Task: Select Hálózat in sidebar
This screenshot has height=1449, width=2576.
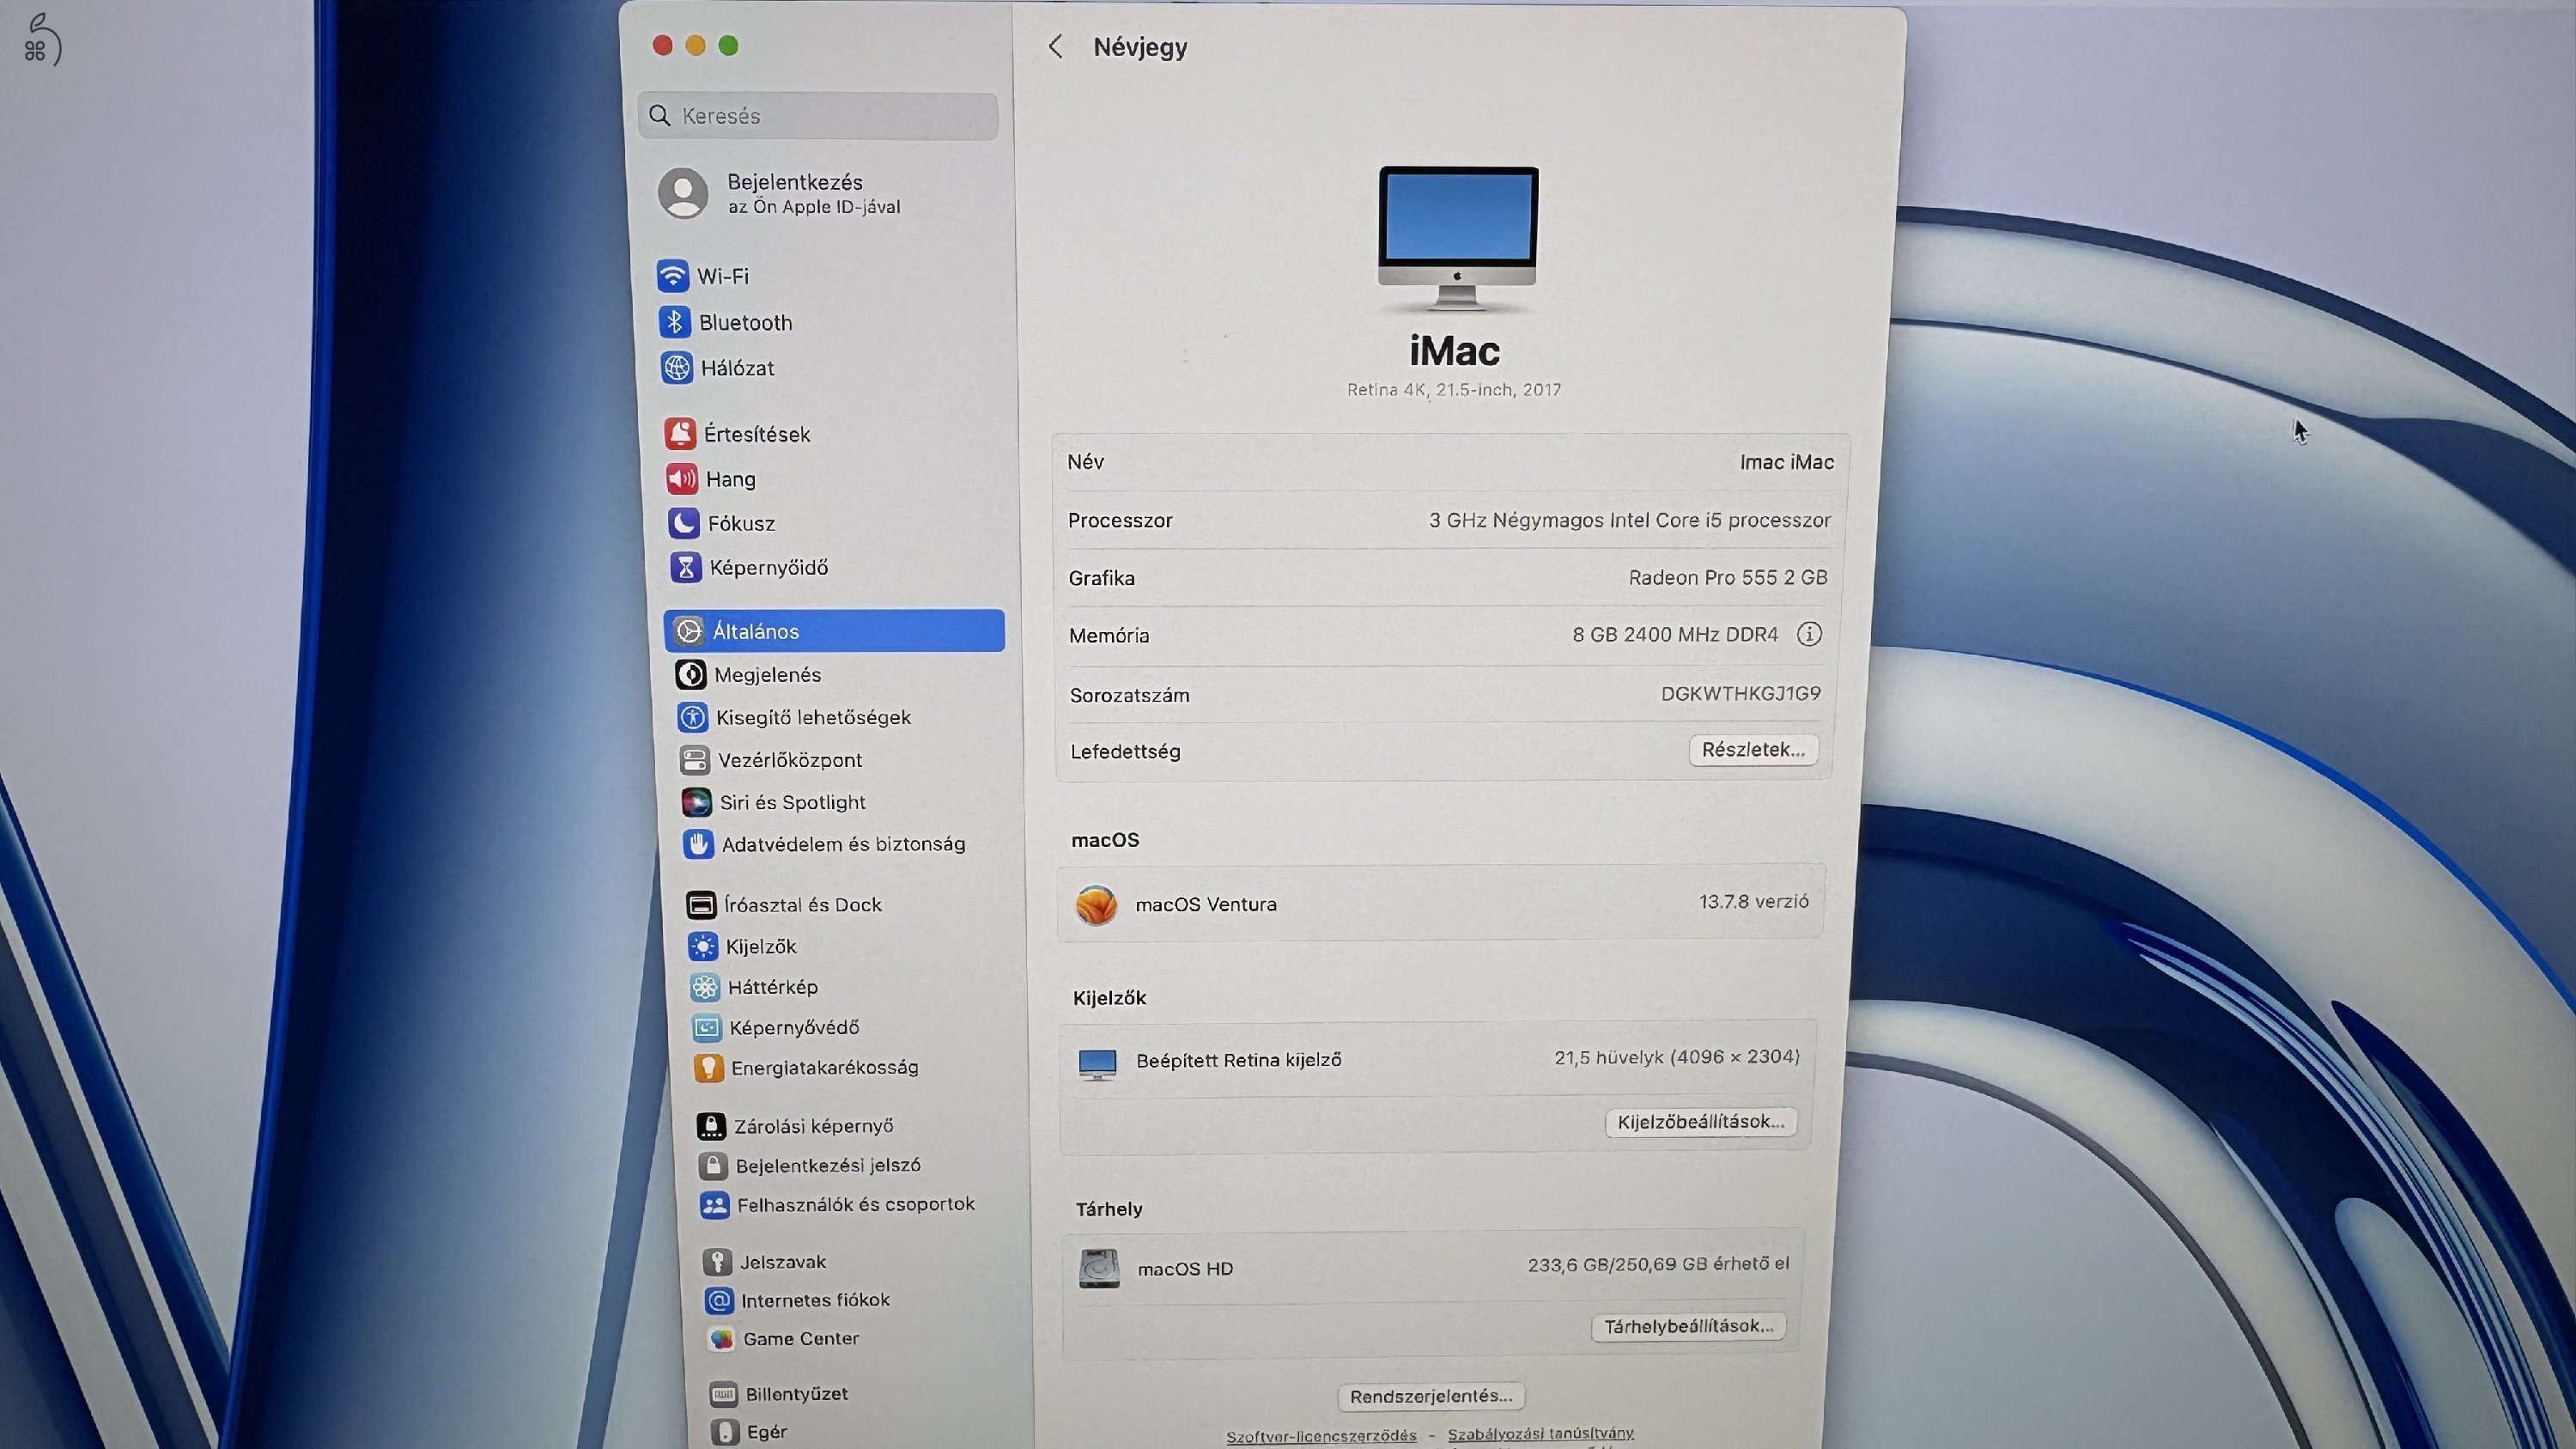Action: point(737,368)
